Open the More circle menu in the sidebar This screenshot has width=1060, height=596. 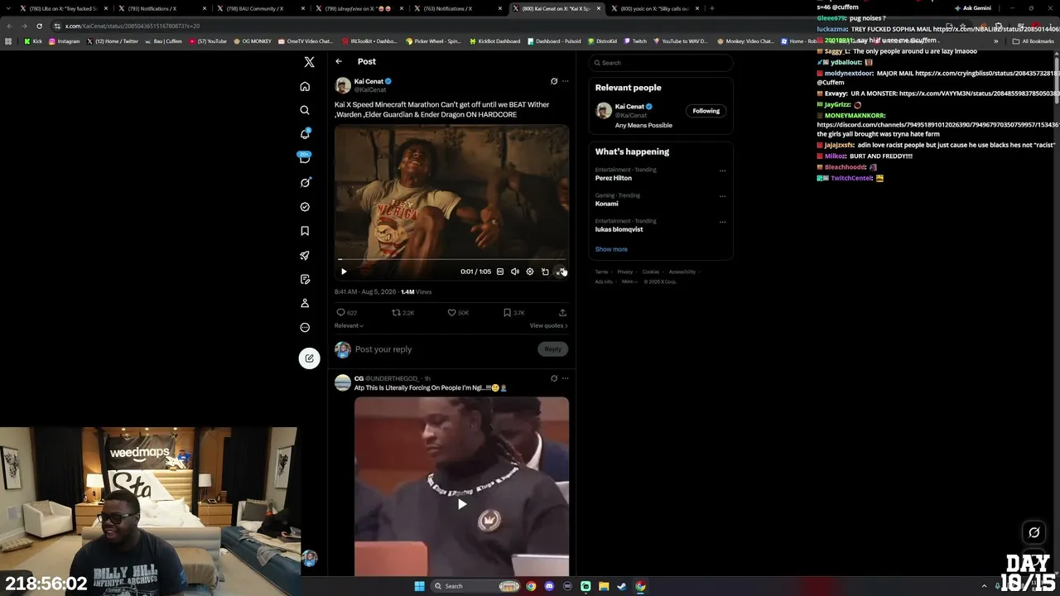pyautogui.click(x=305, y=327)
